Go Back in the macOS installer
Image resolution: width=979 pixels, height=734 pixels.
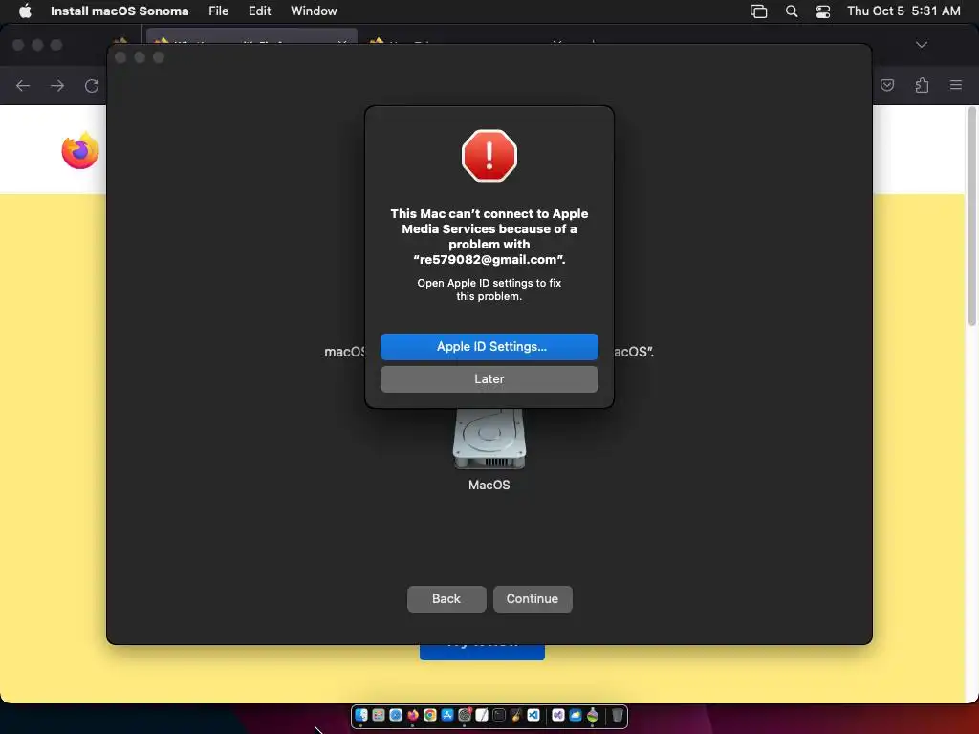[446, 598]
